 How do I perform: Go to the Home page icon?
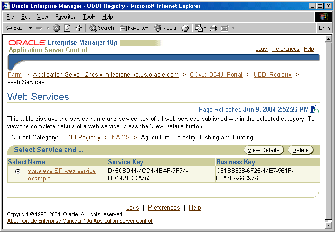tap(79, 28)
